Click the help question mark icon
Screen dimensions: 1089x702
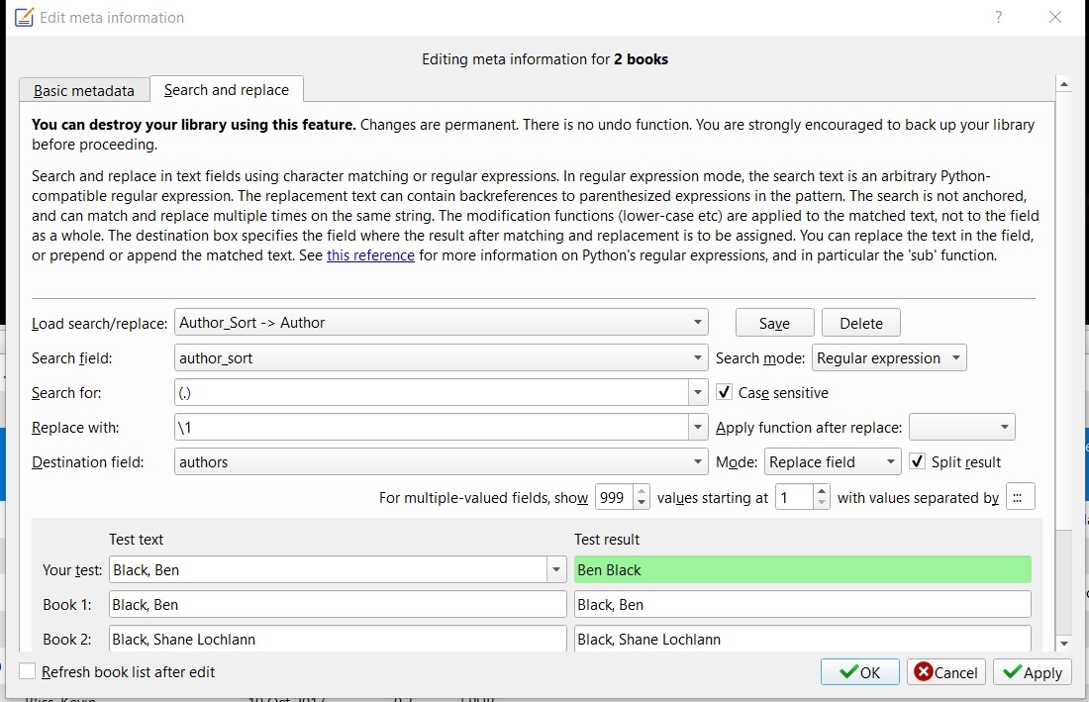click(x=999, y=17)
